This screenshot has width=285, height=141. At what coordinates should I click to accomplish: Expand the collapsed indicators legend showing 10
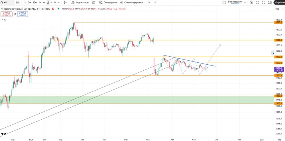[4, 20]
